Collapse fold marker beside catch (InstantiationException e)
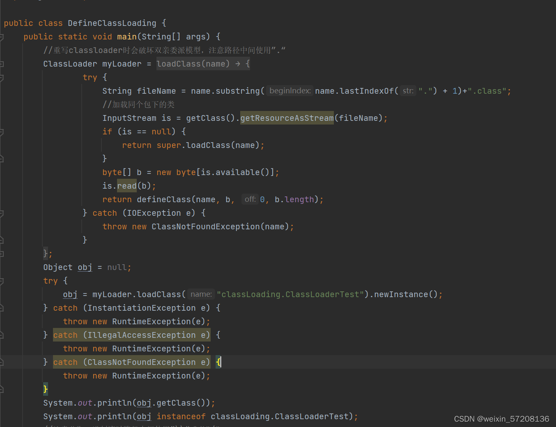 [x=2, y=308]
